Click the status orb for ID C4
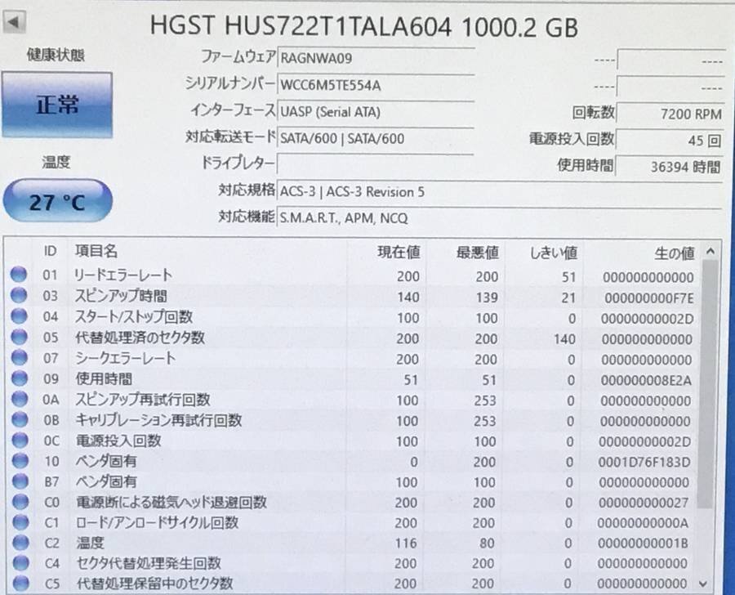Image resolution: width=735 pixels, height=595 pixels. coord(21,562)
